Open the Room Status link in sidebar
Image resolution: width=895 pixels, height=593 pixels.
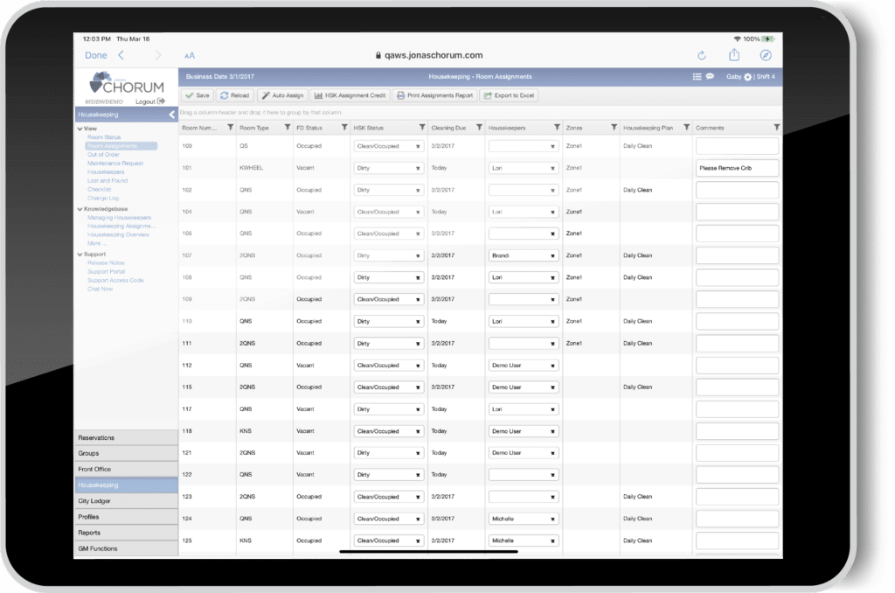pos(104,137)
